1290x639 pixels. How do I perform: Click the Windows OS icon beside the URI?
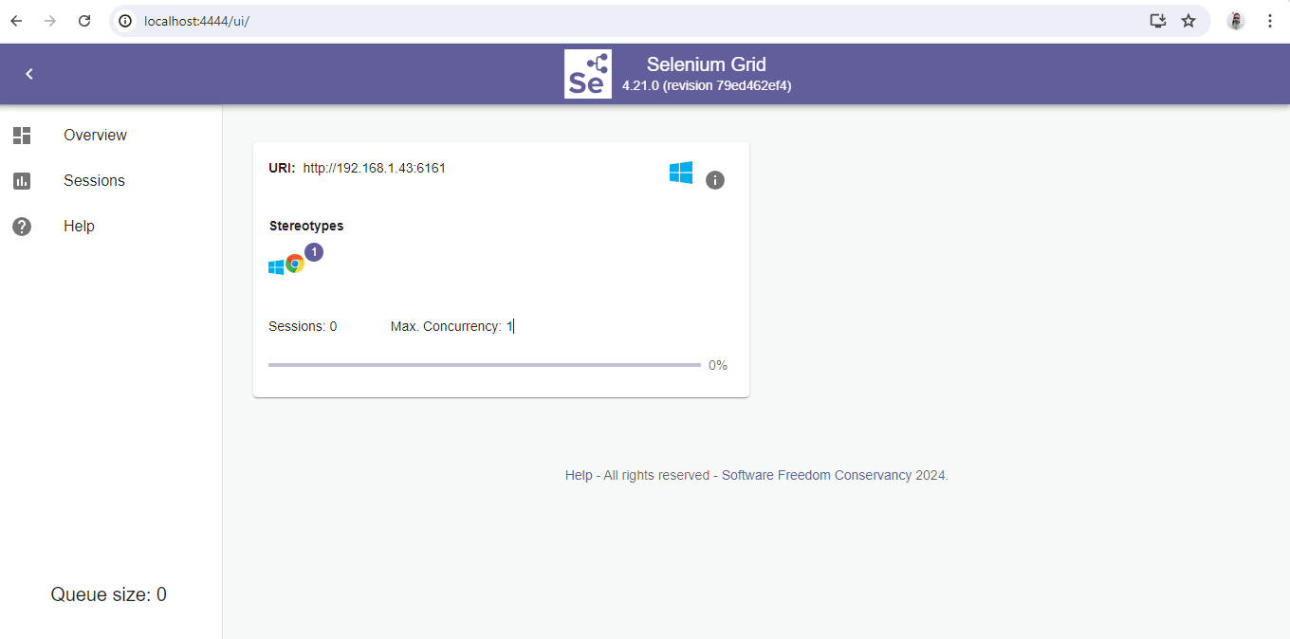[681, 173]
